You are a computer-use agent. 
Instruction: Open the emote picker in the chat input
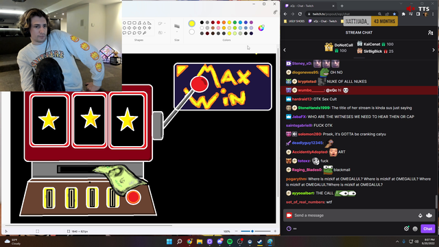(429, 215)
